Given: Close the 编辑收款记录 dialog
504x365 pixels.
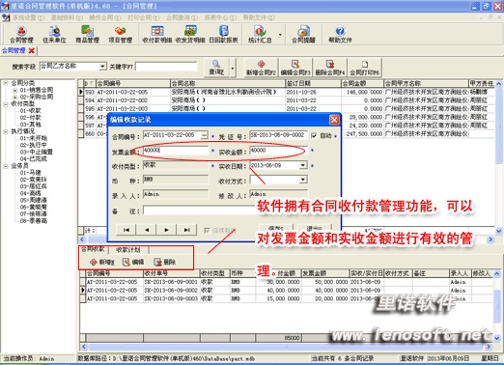Looking at the screenshot, I should pos(334,120).
